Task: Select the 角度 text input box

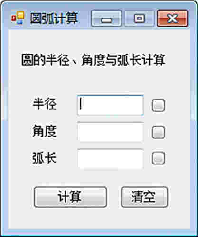Action: 110,132
